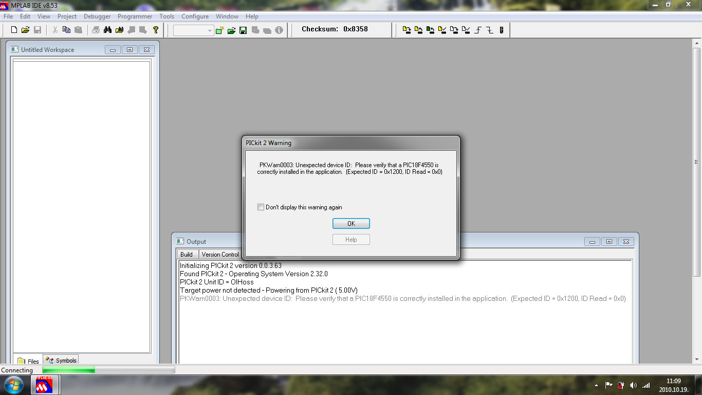
Task: Open the Programmer menu
Action: tap(135, 16)
